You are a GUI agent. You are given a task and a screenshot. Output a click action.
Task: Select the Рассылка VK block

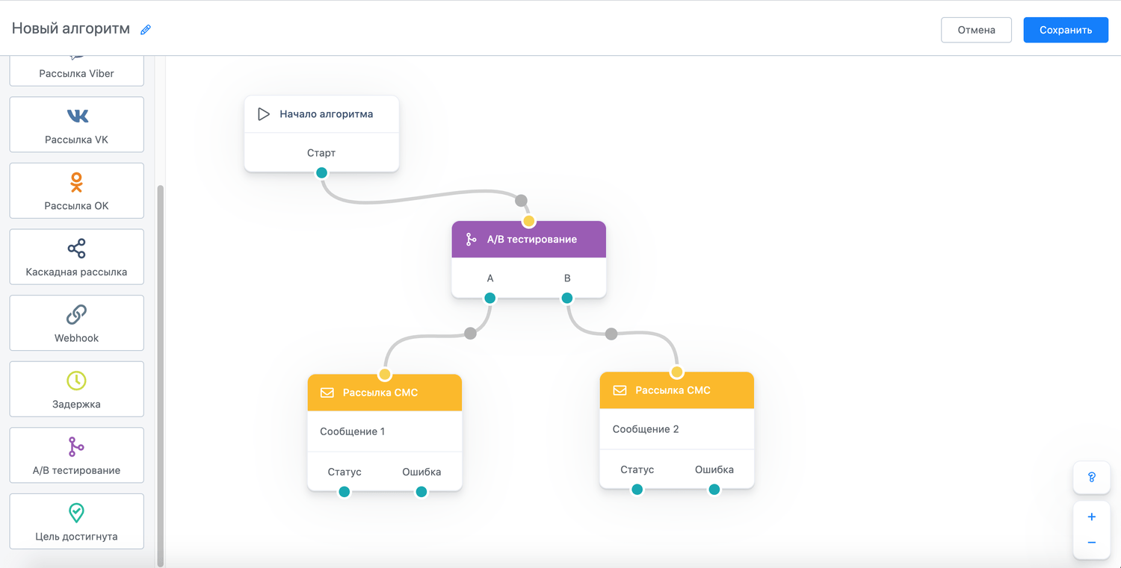pyautogui.click(x=76, y=125)
